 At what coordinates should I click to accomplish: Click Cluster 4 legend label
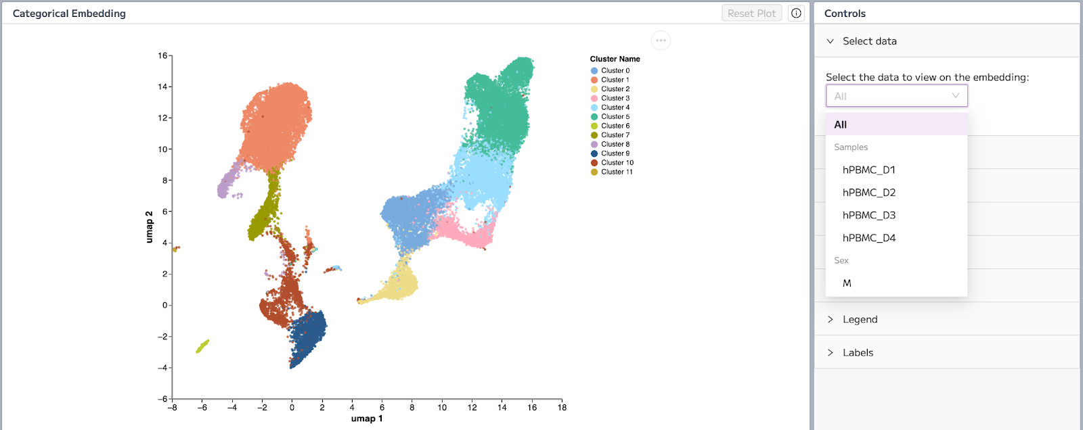pos(615,107)
